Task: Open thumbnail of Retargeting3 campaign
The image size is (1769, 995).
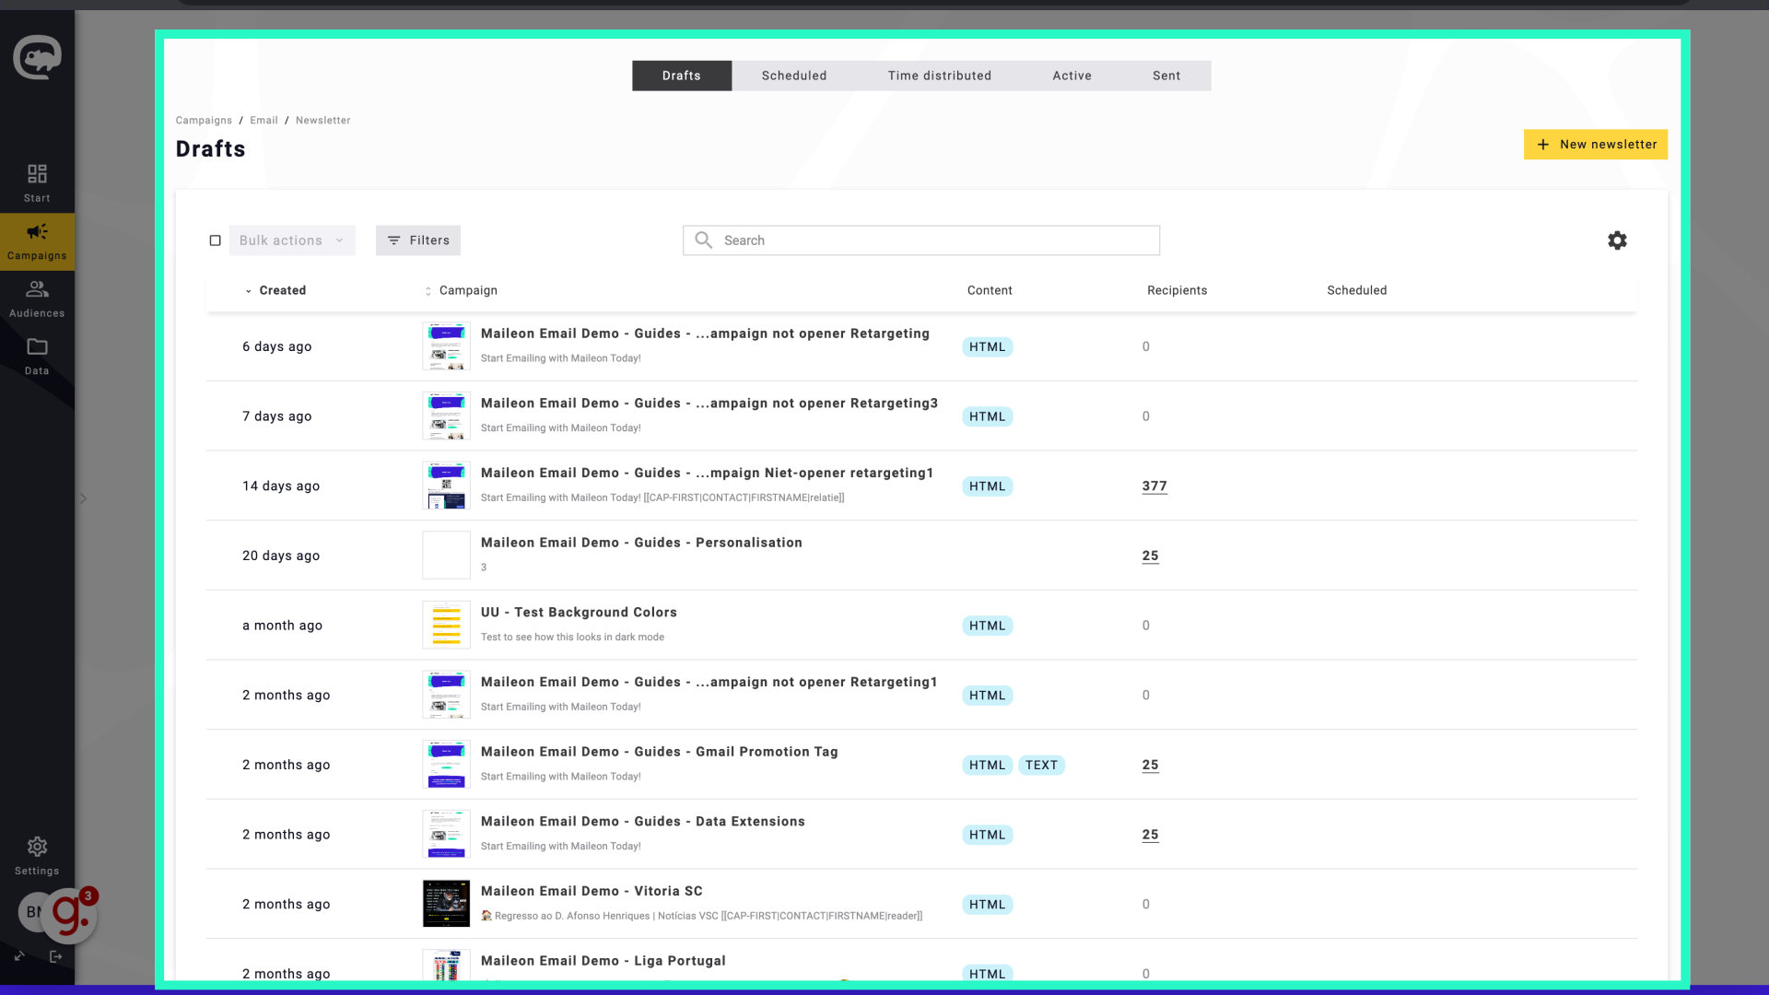Action: pyautogui.click(x=447, y=416)
